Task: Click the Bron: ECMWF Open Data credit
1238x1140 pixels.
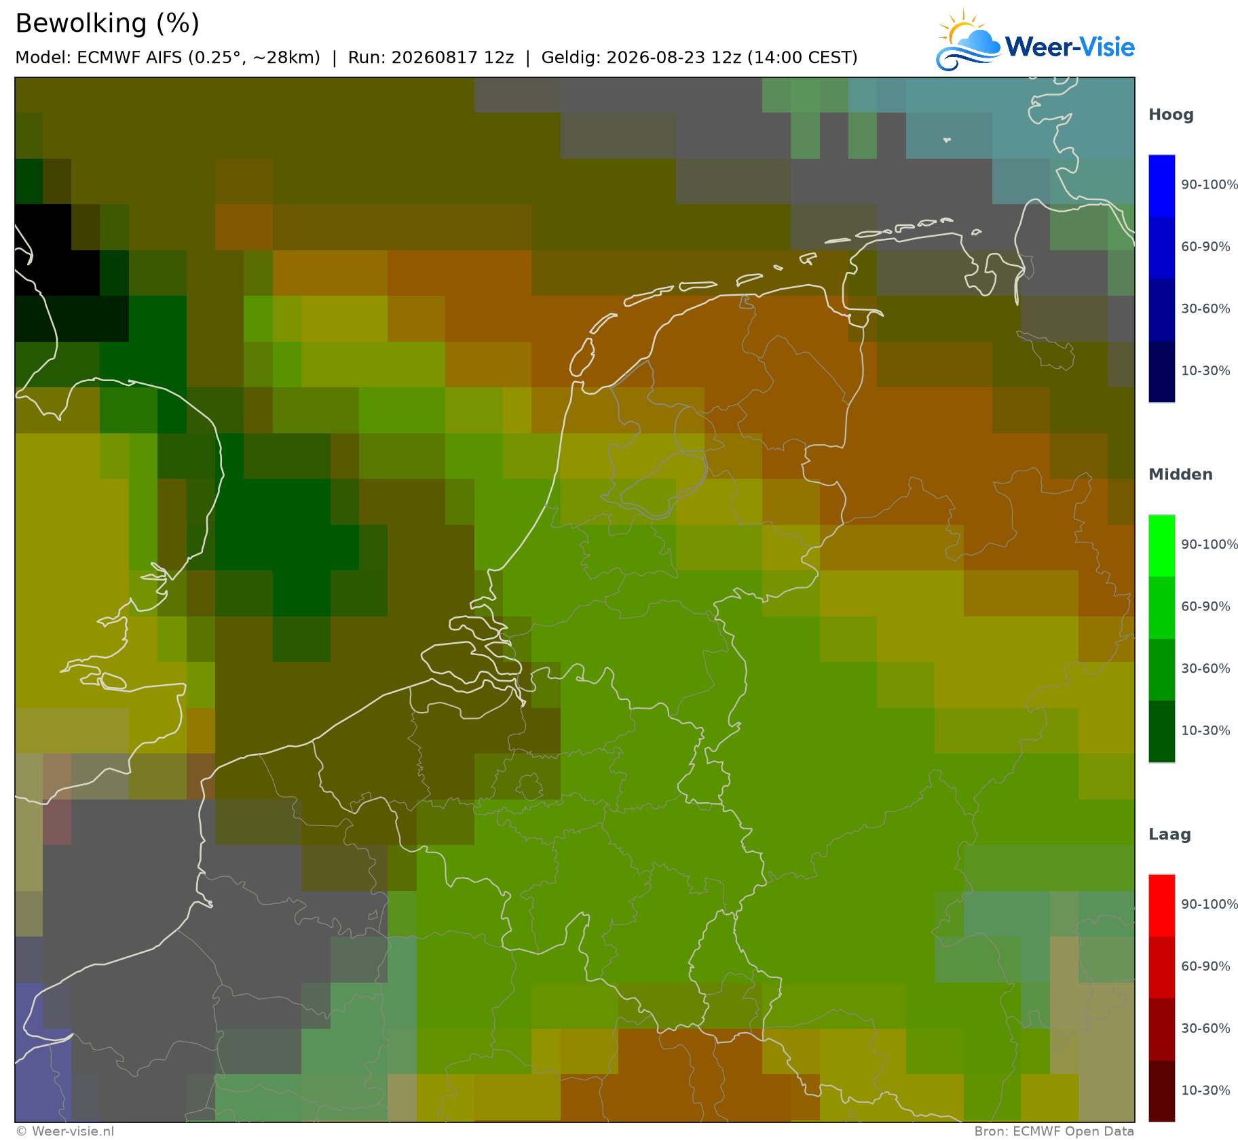Action: pyautogui.click(x=1054, y=1131)
